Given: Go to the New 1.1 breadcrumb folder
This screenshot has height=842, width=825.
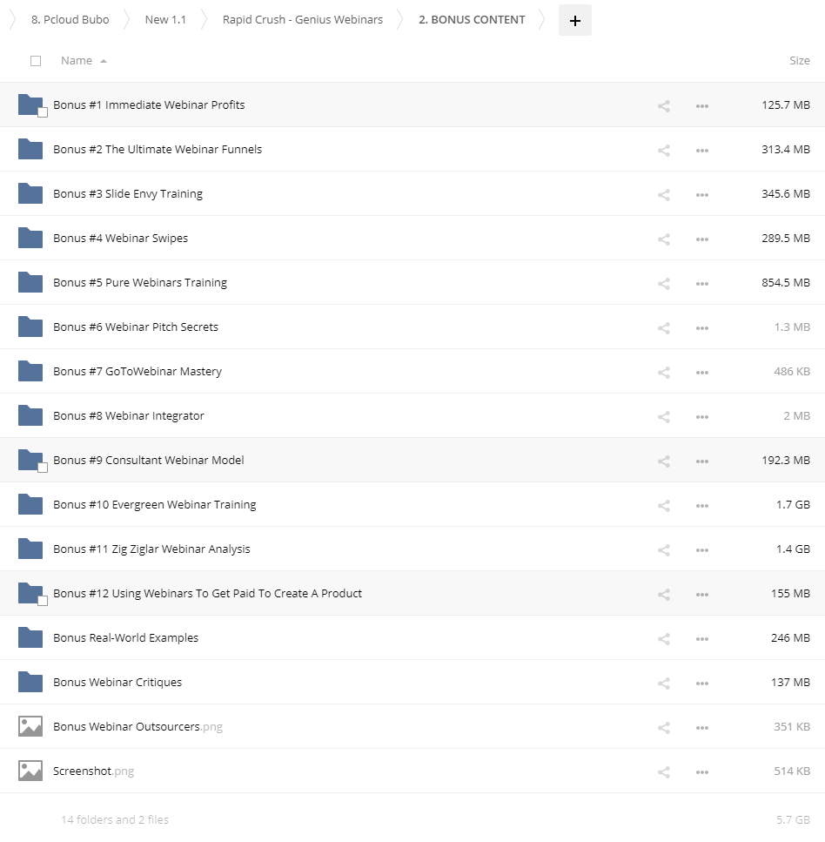Looking at the screenshot, I should pos(165,20).
